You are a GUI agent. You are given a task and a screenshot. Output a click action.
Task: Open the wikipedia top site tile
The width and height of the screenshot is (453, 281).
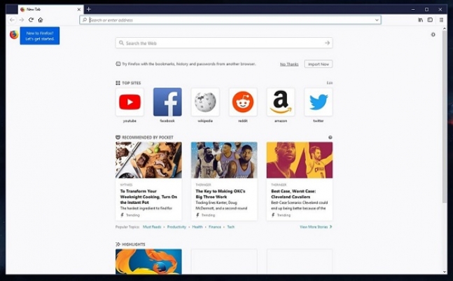pos(205,102)
